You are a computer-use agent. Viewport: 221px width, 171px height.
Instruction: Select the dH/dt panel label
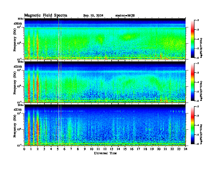(18, 23)
